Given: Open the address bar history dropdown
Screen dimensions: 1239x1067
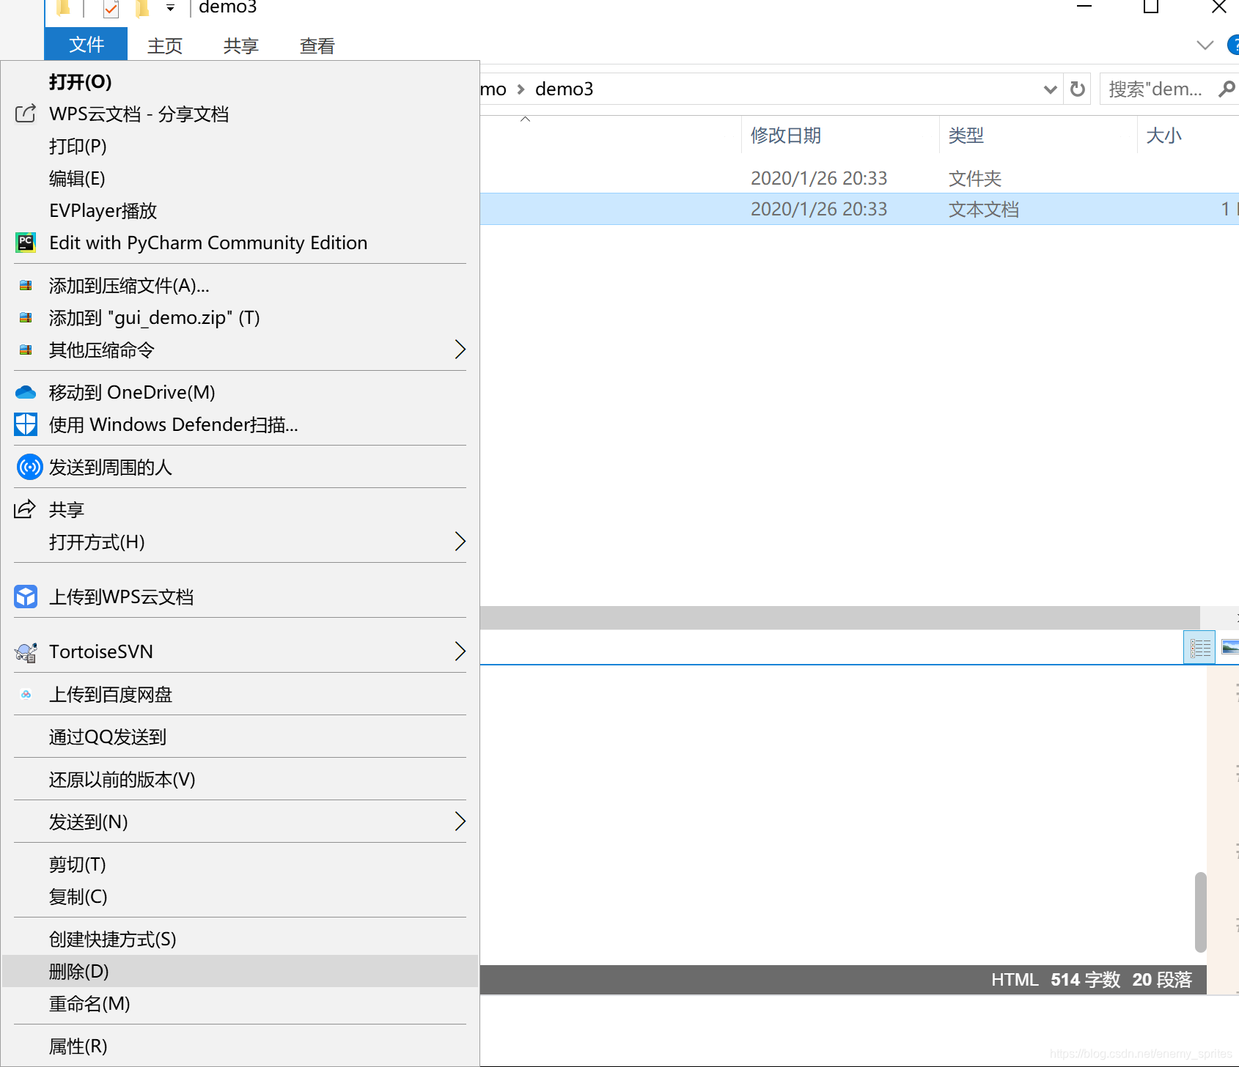Looking at the screenshot, I should 1050,89.
